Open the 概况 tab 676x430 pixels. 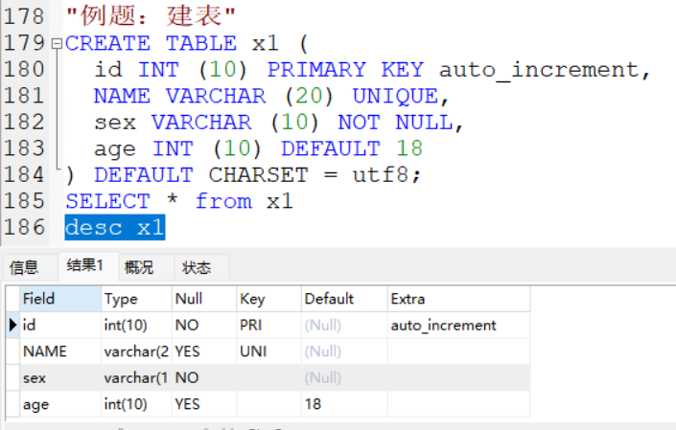point(147,267)
